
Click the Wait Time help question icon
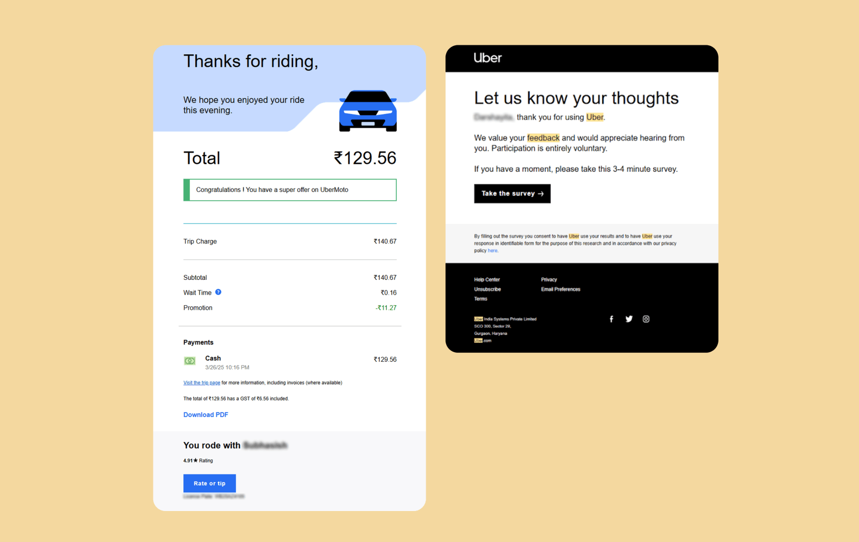click(218, 292)
